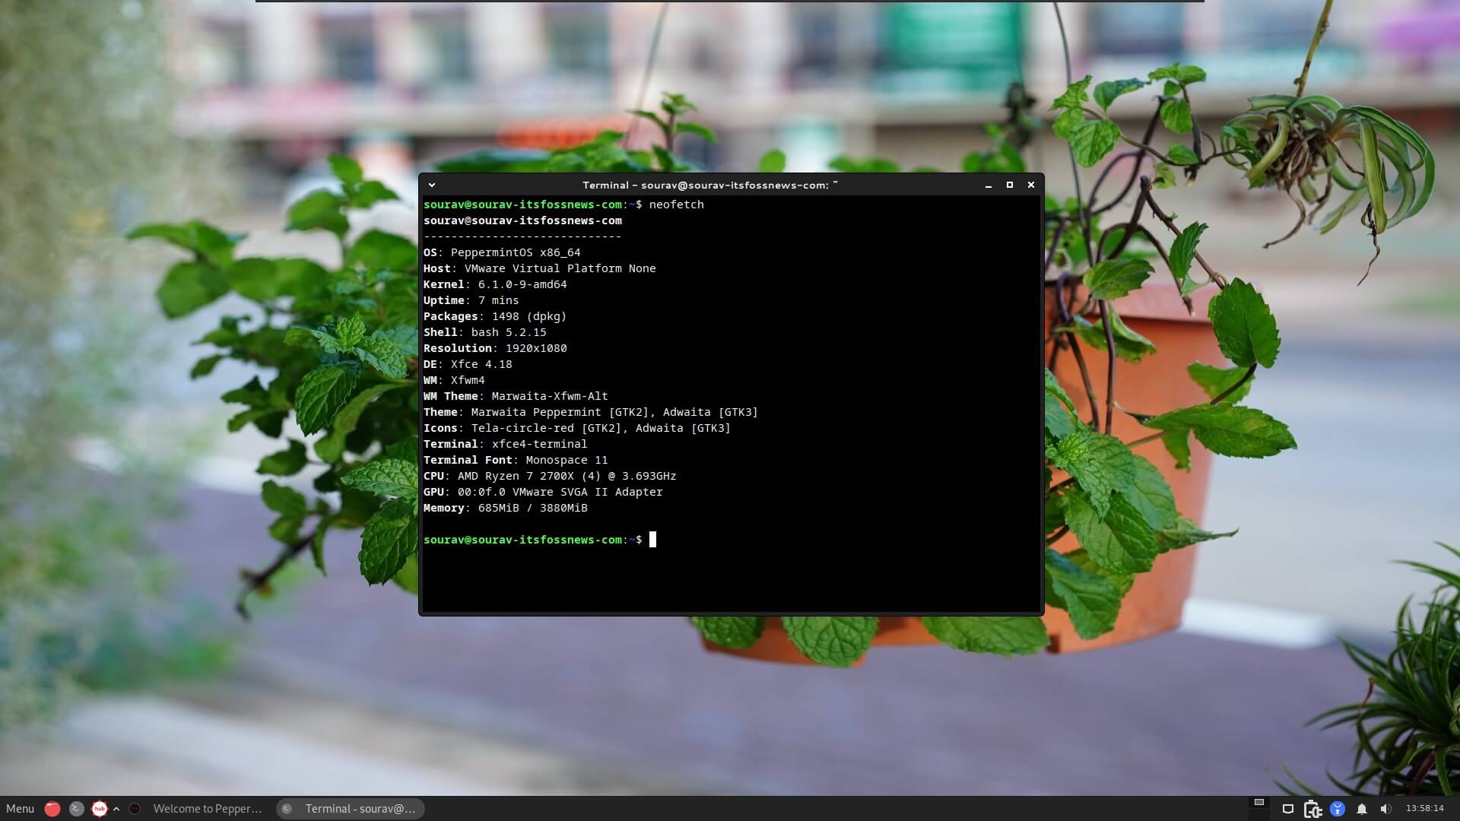Viewport: 1460px width, 821px height.
Task: Place the cursor at the terminal prompt
Action: click(652, 540)
